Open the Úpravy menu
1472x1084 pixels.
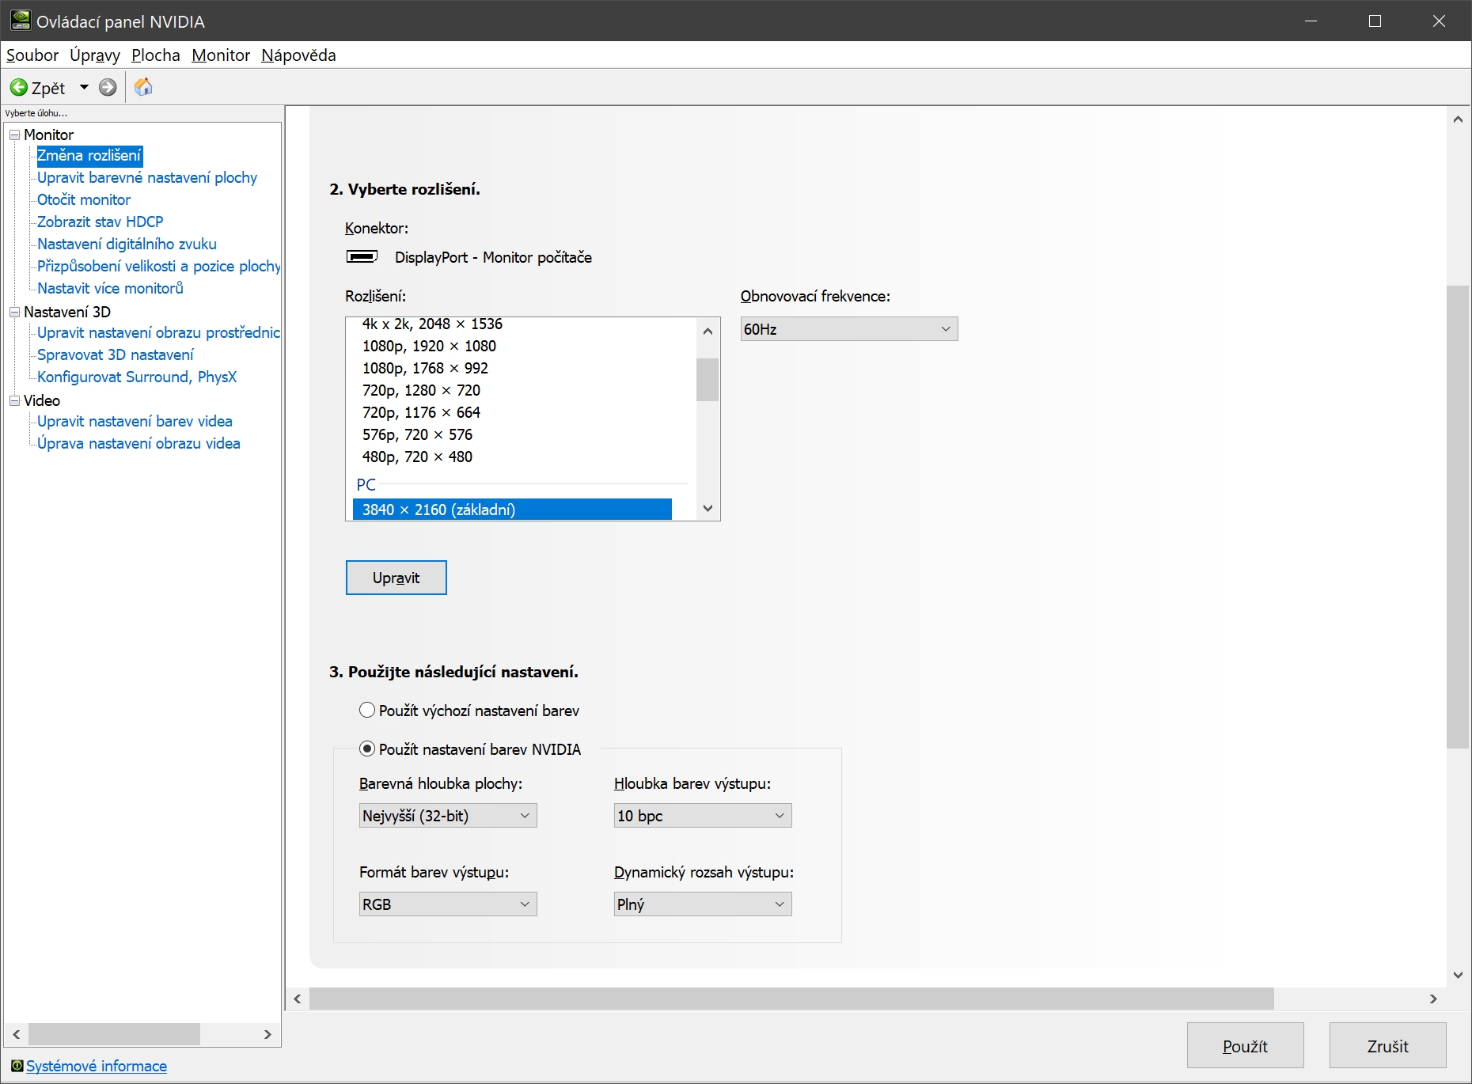[x=95, y=55]
